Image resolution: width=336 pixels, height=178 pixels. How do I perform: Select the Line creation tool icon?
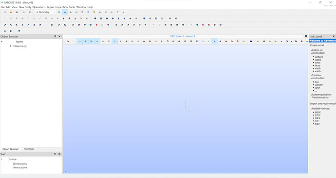pos(11,18)
